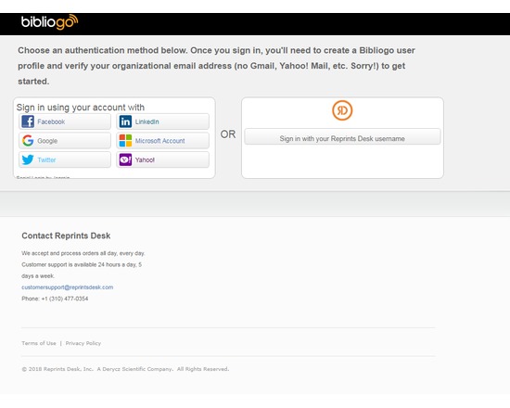Click the Bibliogo logo in header
Image resolution: width=510 pixels, height=408 pixels.
click(49, 22)
